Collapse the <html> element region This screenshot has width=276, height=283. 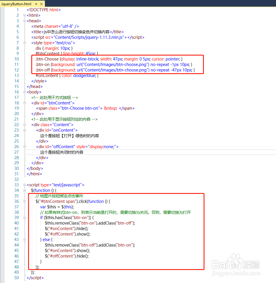25,15
